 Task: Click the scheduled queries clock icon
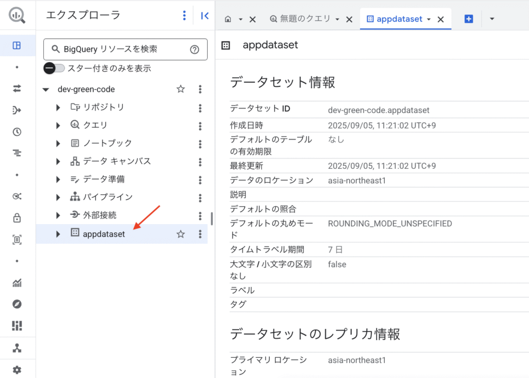tap(17, 132)
